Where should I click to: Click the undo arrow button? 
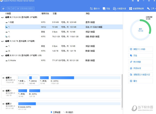point(9,9)
